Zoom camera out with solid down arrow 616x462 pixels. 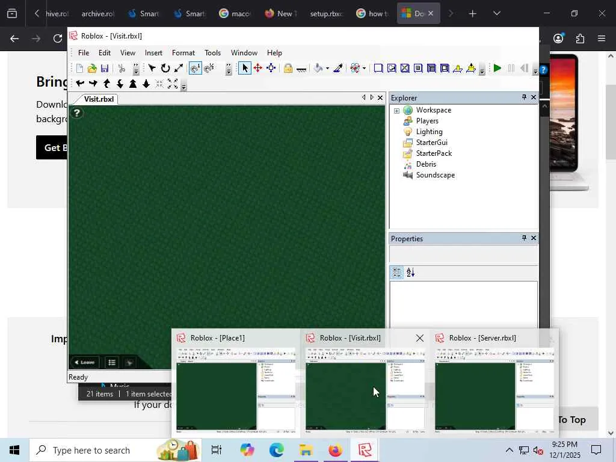(146, 83)
